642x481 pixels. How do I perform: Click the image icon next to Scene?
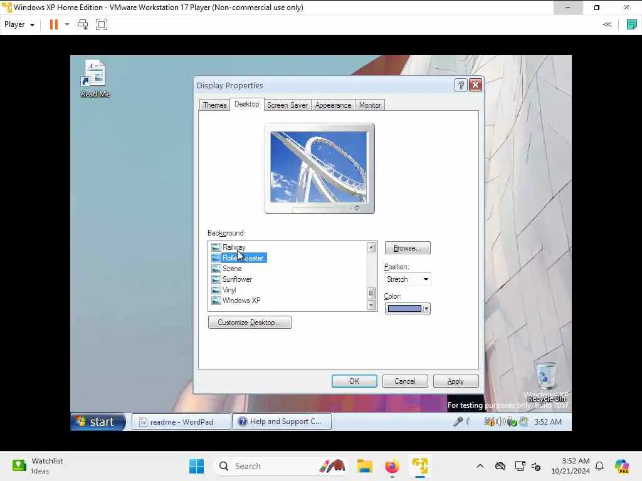216,269
